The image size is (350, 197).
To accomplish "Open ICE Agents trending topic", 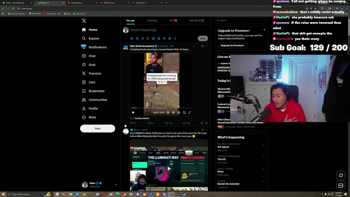I will 223,147.
